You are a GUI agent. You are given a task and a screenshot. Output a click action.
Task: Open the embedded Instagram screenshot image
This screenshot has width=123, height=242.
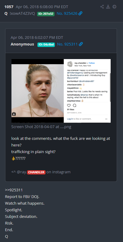(61, 91)
